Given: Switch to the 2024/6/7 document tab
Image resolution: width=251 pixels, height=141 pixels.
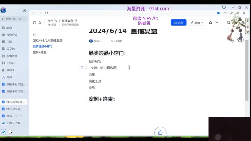Looking at the screenshot, I should click(x=14, y=109).
